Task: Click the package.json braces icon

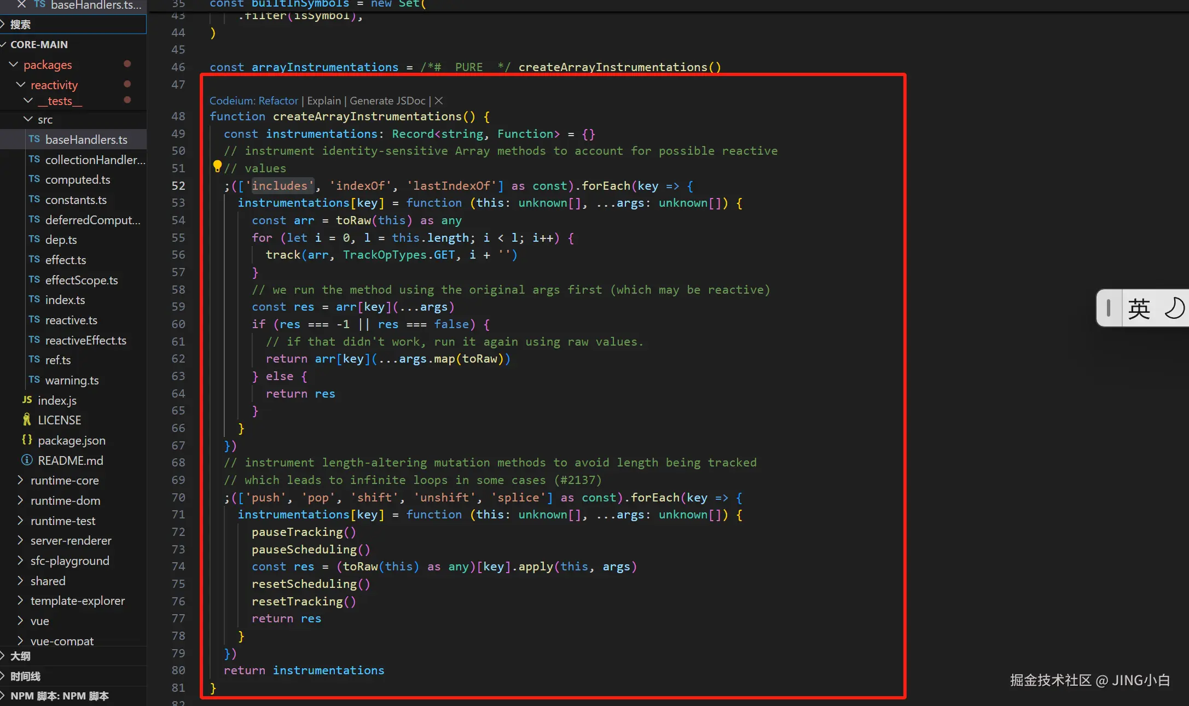Action: pyautogui.click(x=26, y=440)
